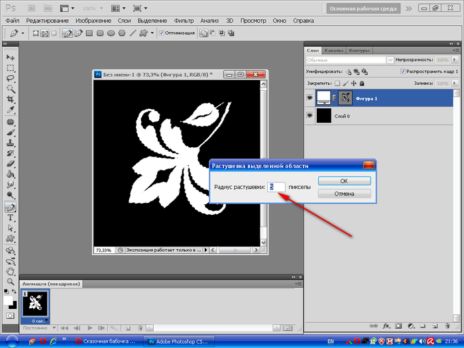The image size is (464, 348).
Task: Select the Pen tool in toolbox
Action: point(11,207)
